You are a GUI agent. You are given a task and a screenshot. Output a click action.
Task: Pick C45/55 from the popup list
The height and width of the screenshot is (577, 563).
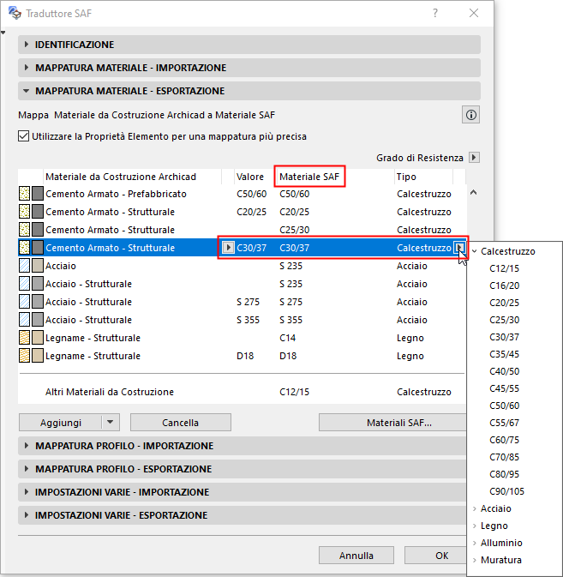click(x=504, y=388)
